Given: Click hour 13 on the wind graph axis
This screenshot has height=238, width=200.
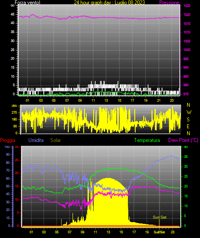Looking at the screenshot, I should pos(106,100).
